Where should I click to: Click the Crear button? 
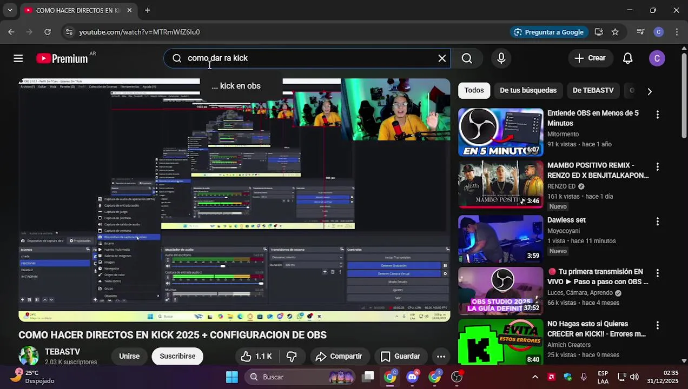590,58
